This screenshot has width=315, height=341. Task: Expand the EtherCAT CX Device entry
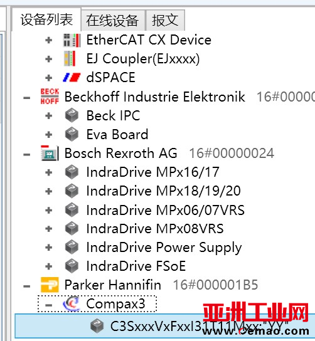coord(49,40)
